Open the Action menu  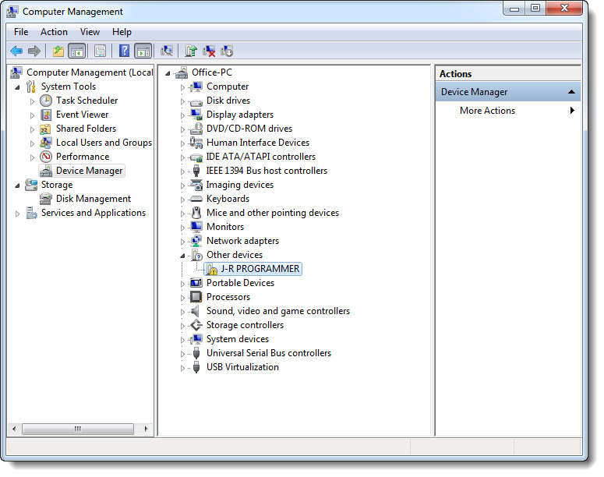(54, 32)
